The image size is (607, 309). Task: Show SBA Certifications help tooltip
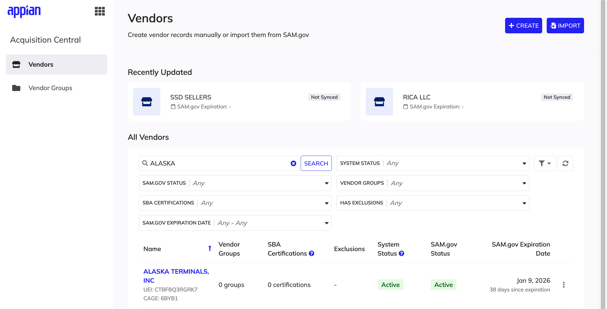(312, 253)
